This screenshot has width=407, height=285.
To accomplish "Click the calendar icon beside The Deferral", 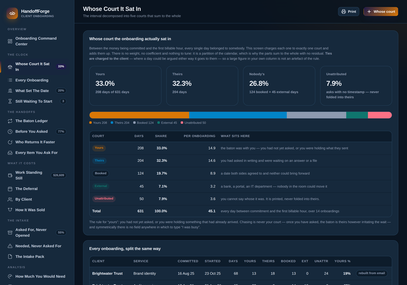I will [10, 189].
